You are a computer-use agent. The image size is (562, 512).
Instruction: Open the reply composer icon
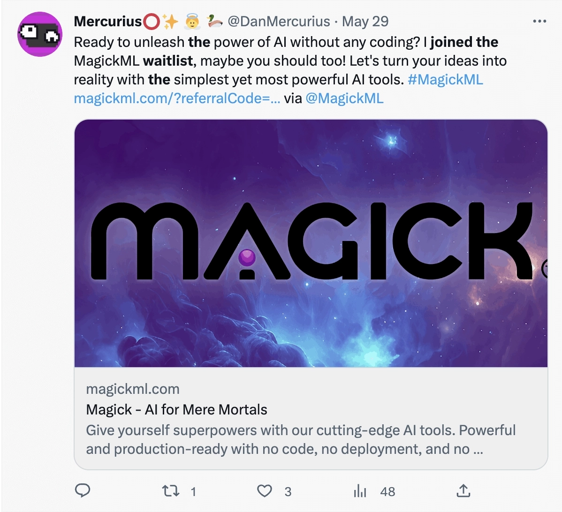point(83,491)
